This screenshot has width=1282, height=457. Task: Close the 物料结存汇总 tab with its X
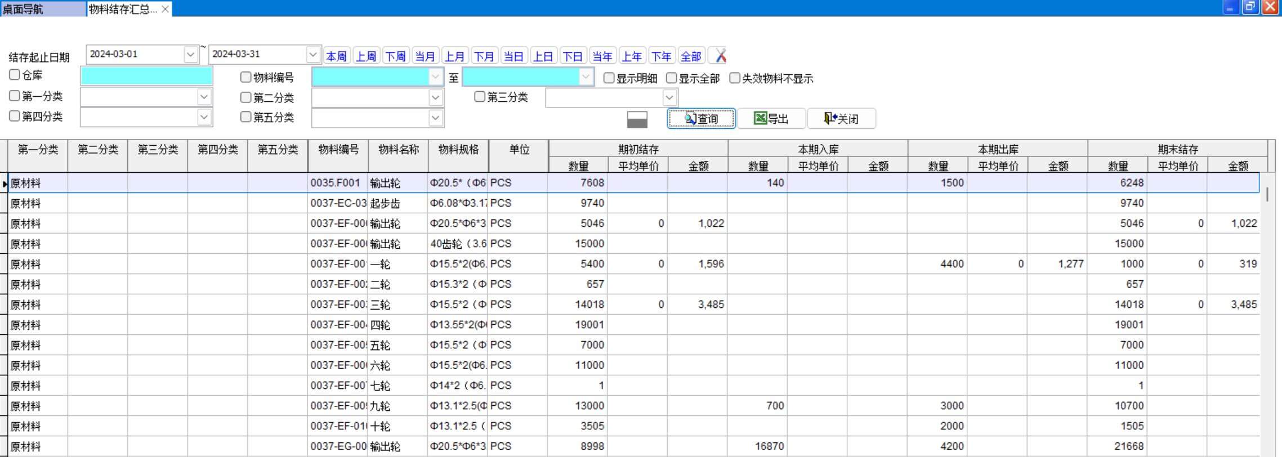pyautogui.click(x=165, y=9)
